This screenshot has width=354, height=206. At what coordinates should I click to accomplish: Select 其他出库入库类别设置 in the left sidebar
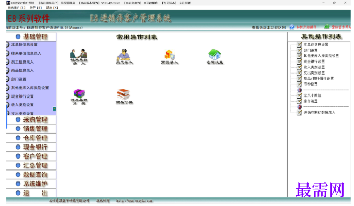pyautogui.click(x=30, y=88)
